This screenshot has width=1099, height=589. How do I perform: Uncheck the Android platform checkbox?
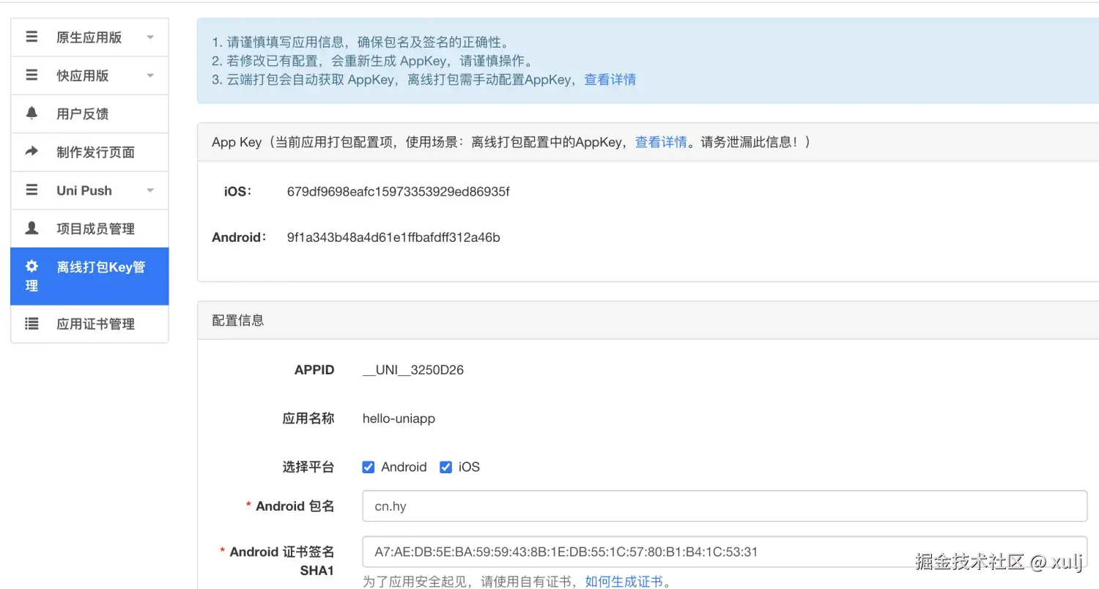pos(369,467)
